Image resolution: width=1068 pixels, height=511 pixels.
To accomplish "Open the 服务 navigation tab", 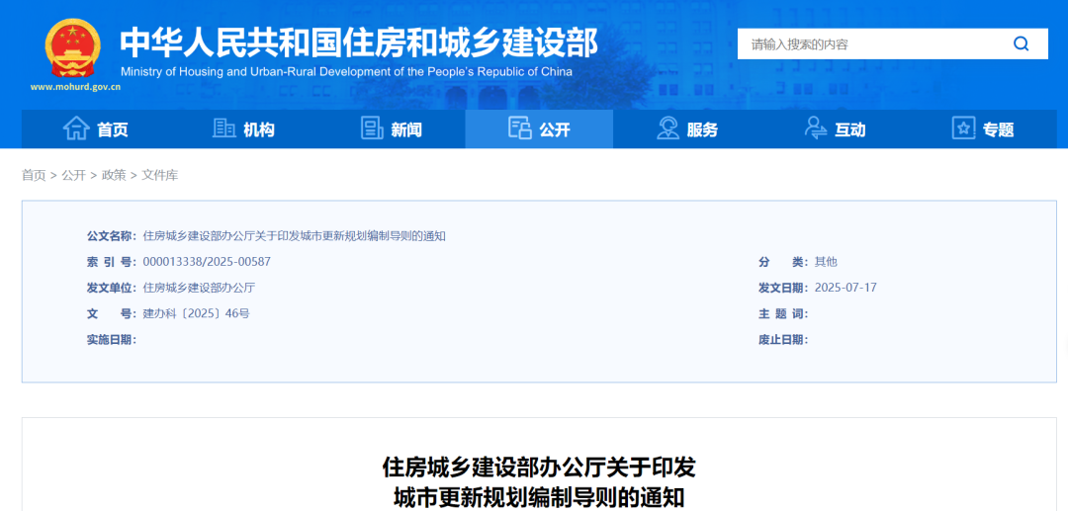I will pyautogui.click(x=686, y=129).
